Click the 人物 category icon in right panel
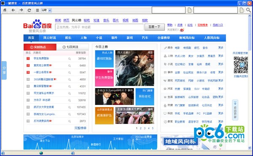Screen dimensions: 253x156 165,56
